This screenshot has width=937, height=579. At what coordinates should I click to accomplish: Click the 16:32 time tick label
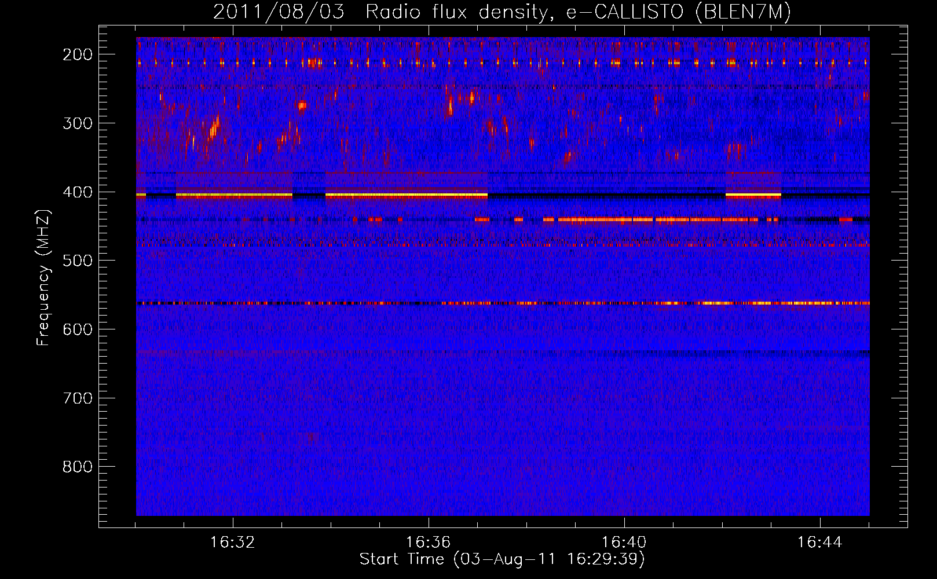tap(232, 543)
